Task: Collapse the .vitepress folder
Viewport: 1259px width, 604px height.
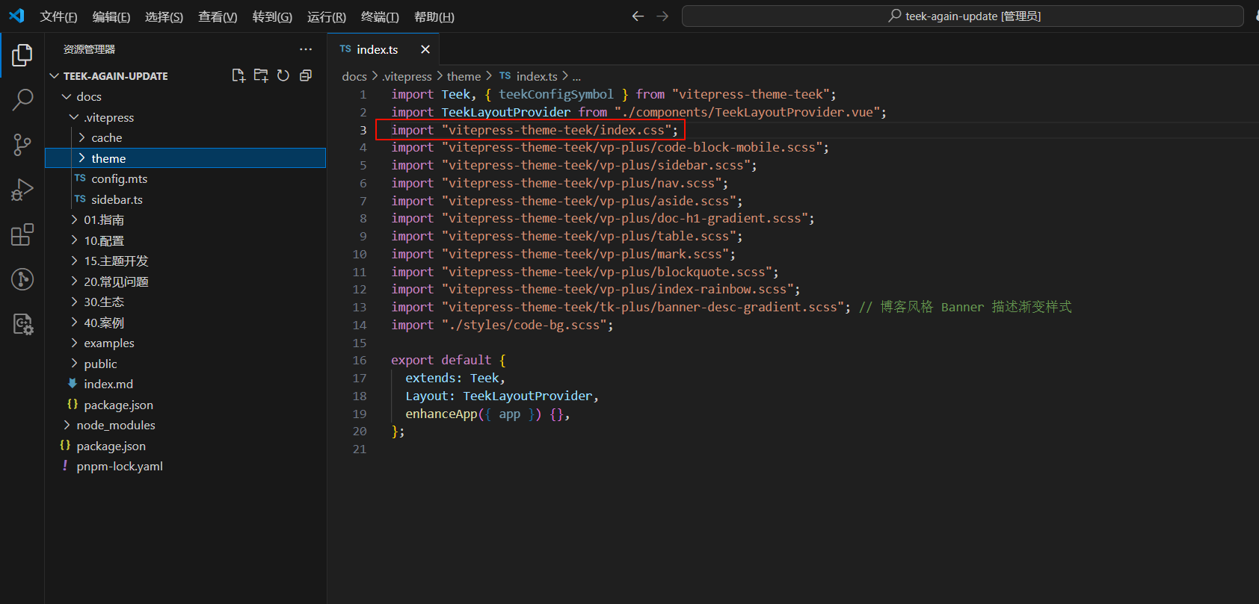Action: click(74, 117)
